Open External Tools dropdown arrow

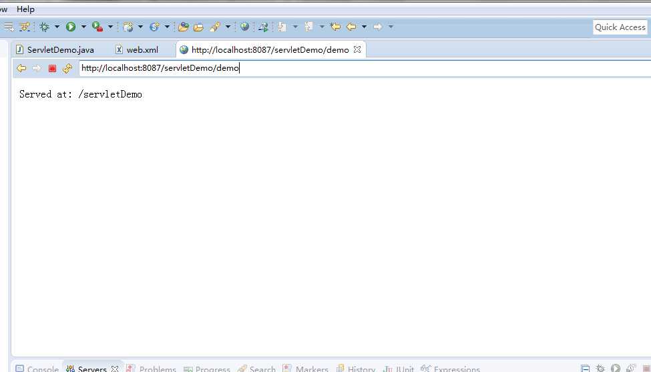[x=110, y=27]
